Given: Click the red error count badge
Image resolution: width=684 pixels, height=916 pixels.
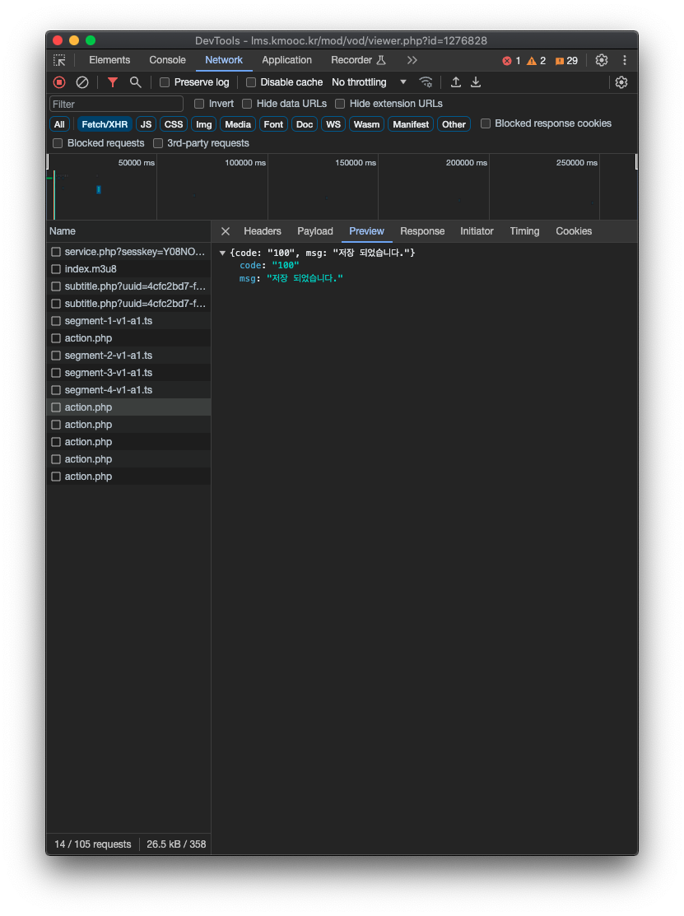Looking at the screenshot, I should click(x=511, y=61).
